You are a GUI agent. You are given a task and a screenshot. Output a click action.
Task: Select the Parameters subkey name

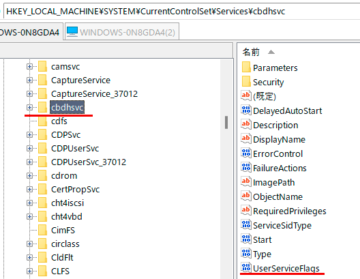[275, 68]
